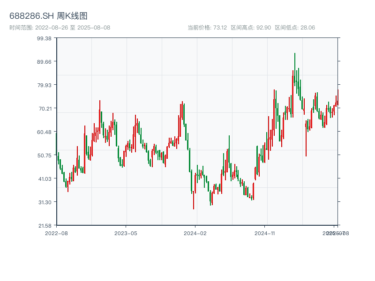Click the current price 当前价格: 73.12

click(207, 28)
